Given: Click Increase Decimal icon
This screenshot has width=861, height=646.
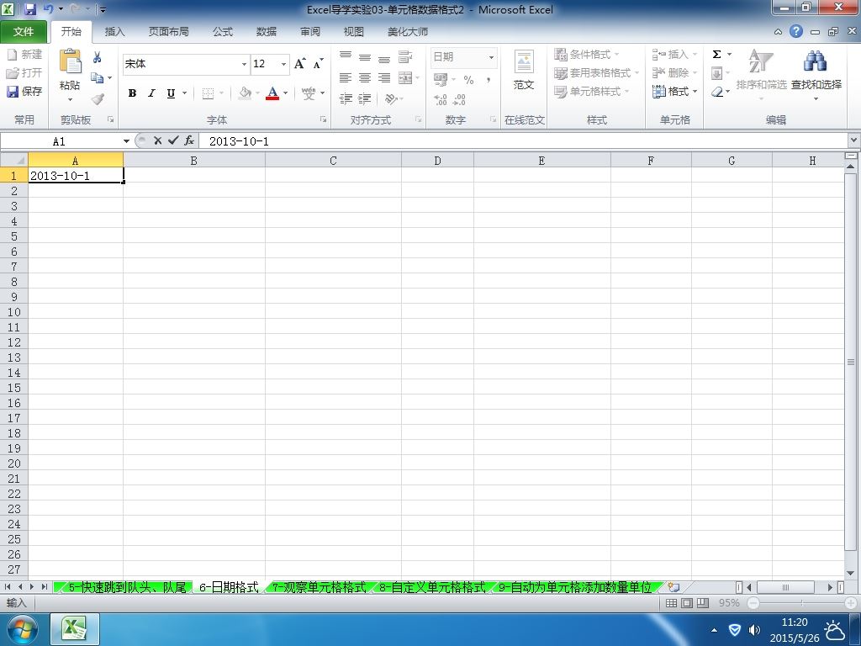Looking at the screenshot, I should [441, 99].
